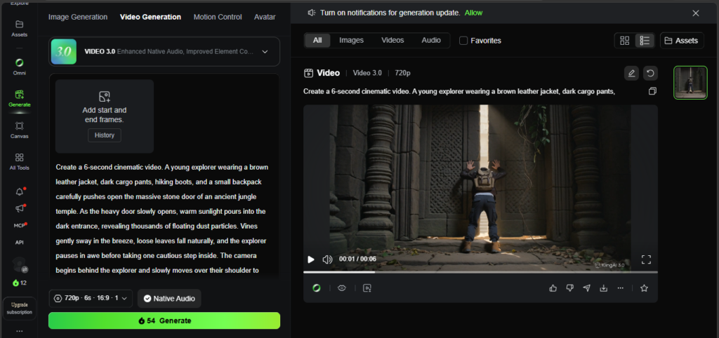
Task: Open the Omni tool in sidebar
Action: (x=19, y=67)
